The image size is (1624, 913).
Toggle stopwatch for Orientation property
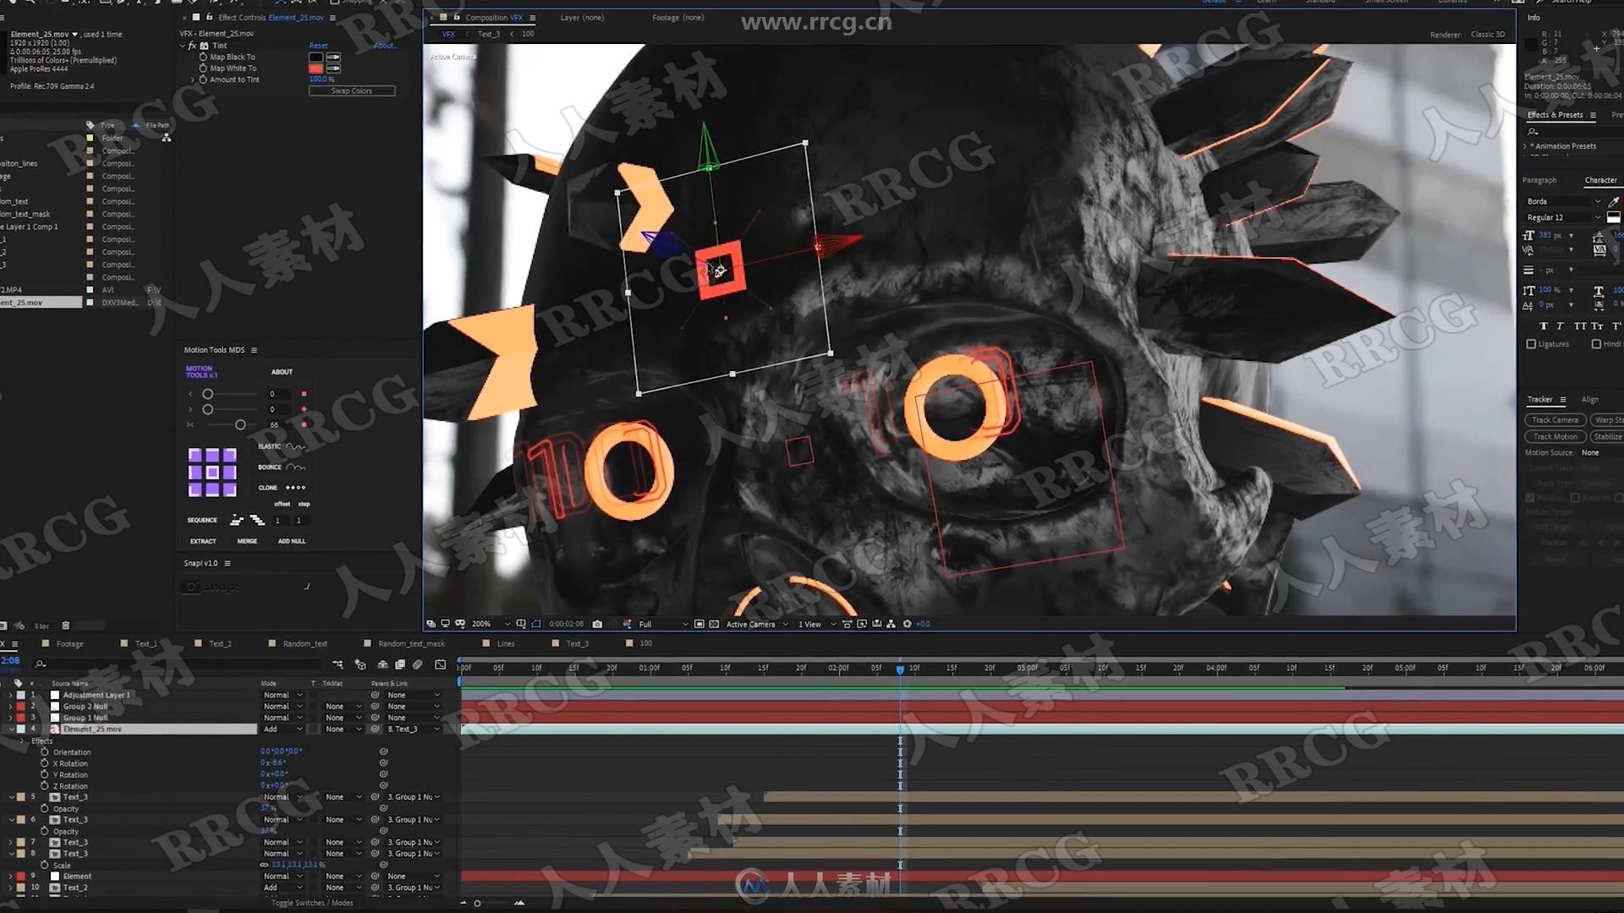[45, 752]
